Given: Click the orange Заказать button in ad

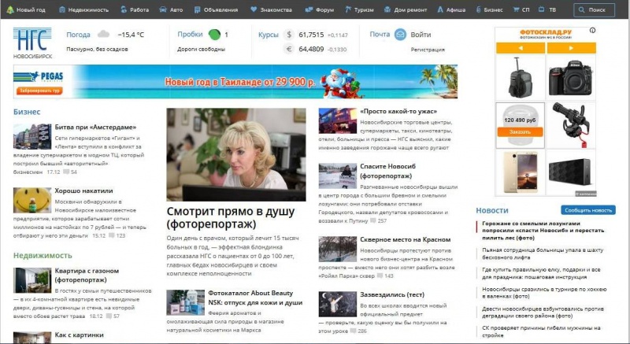Looking at the screenshot, I should [x=521, y=131].
